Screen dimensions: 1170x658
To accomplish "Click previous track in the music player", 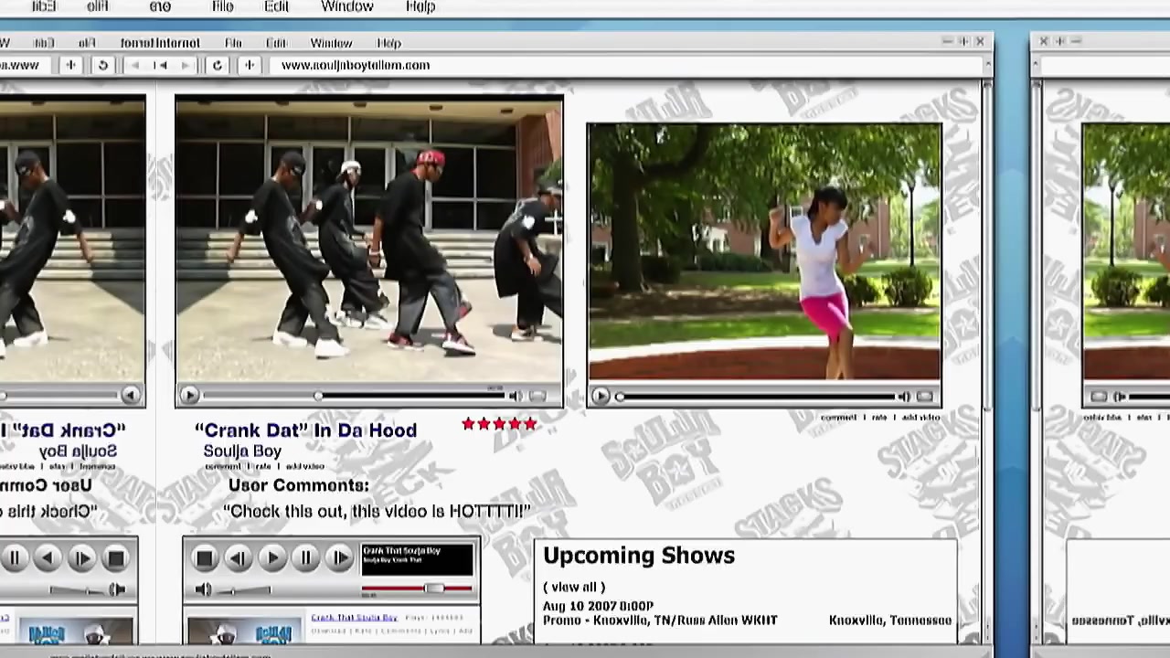I will point(239,558).
